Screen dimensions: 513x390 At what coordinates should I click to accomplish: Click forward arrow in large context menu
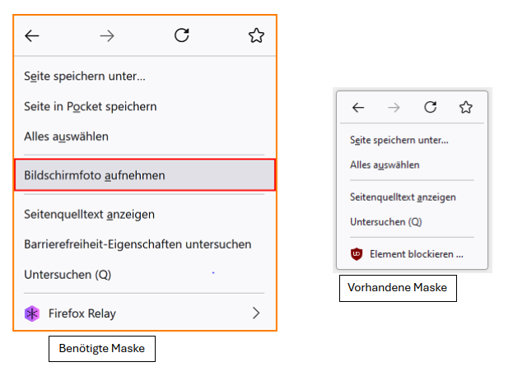pos(107,35)
